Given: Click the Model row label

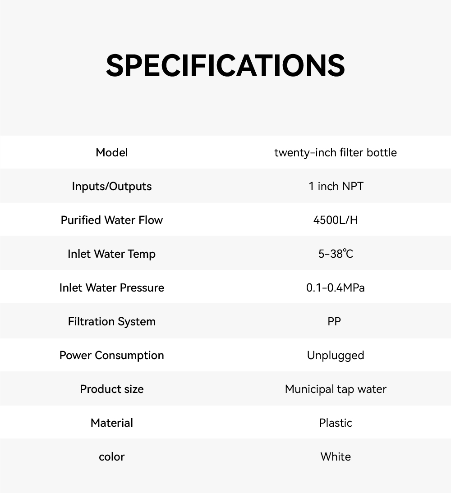Looking at the screenshot, I should (112, 152).
